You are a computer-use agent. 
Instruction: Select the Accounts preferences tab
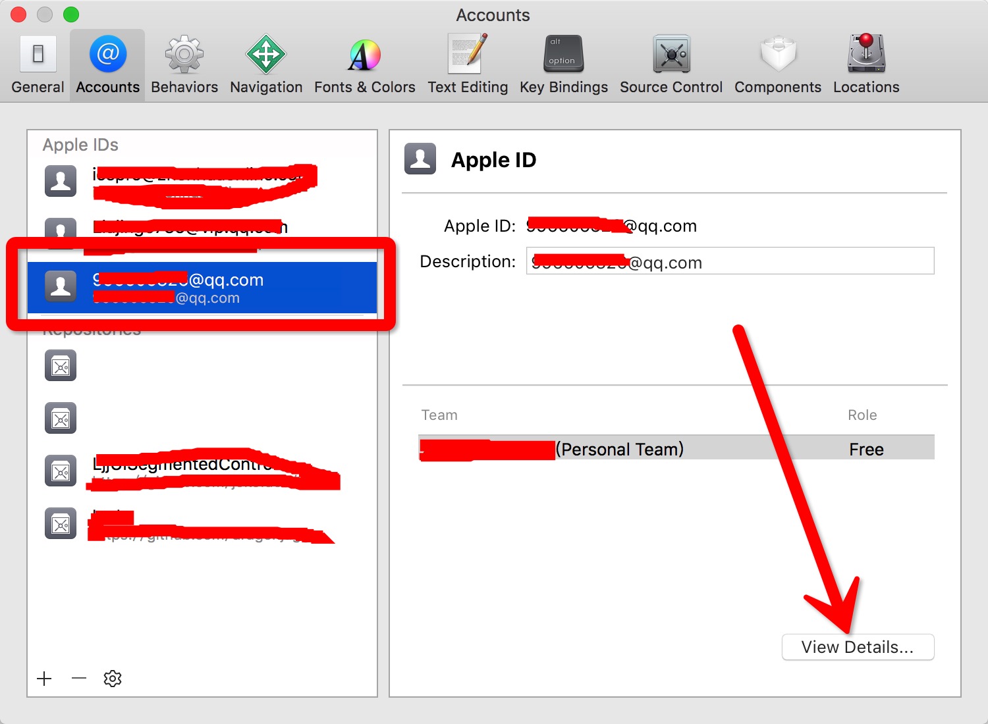tap(107, 65)
